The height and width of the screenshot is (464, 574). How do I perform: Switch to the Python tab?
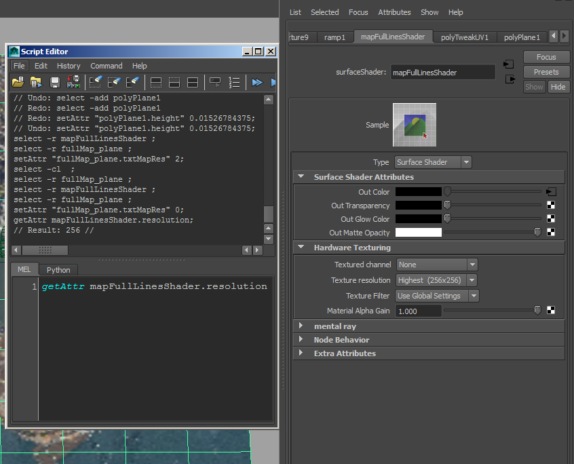pos(58,269)
